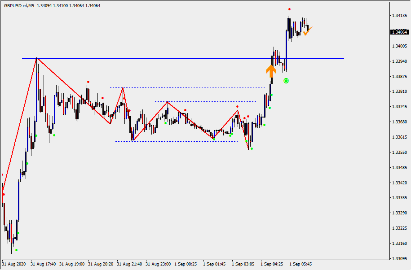Click the 31 Aug 17:40 time label
Screen dimensions: 411x270
(x=43, y=264)
